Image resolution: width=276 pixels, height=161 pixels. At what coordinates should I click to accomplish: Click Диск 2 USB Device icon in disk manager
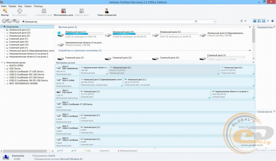click(59, 91)
